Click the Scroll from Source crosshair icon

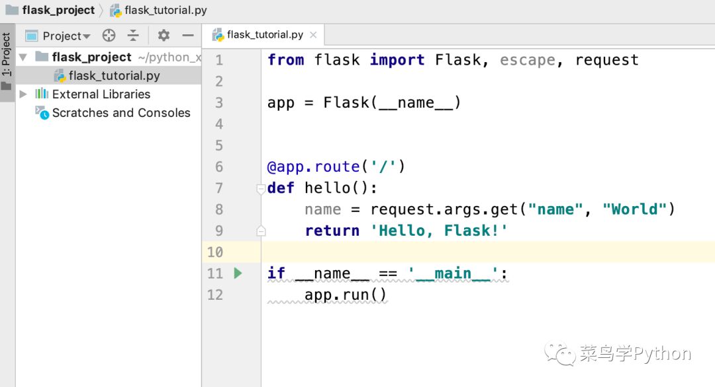tap(109, 36)
